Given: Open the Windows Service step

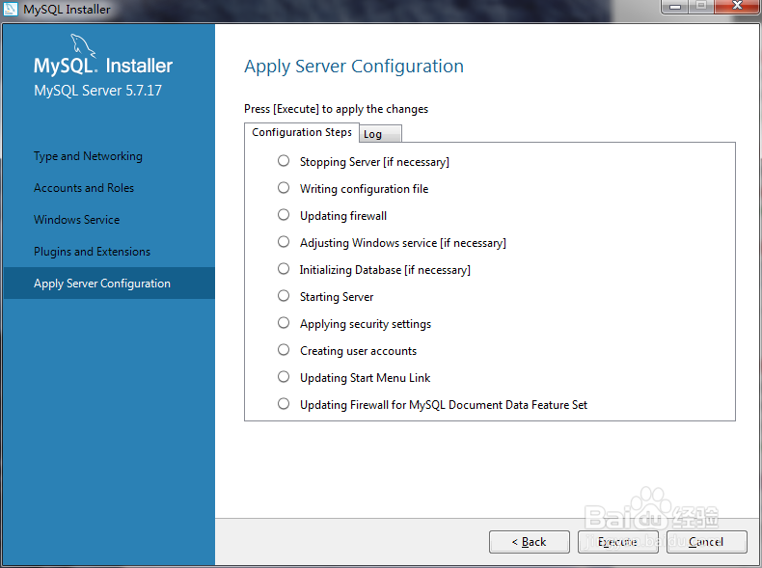Looking at the screenshot, I should [76, 220].
